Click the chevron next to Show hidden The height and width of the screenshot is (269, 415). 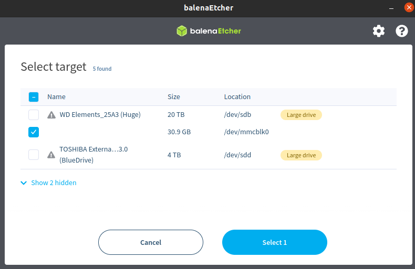(x=24, y=183)
